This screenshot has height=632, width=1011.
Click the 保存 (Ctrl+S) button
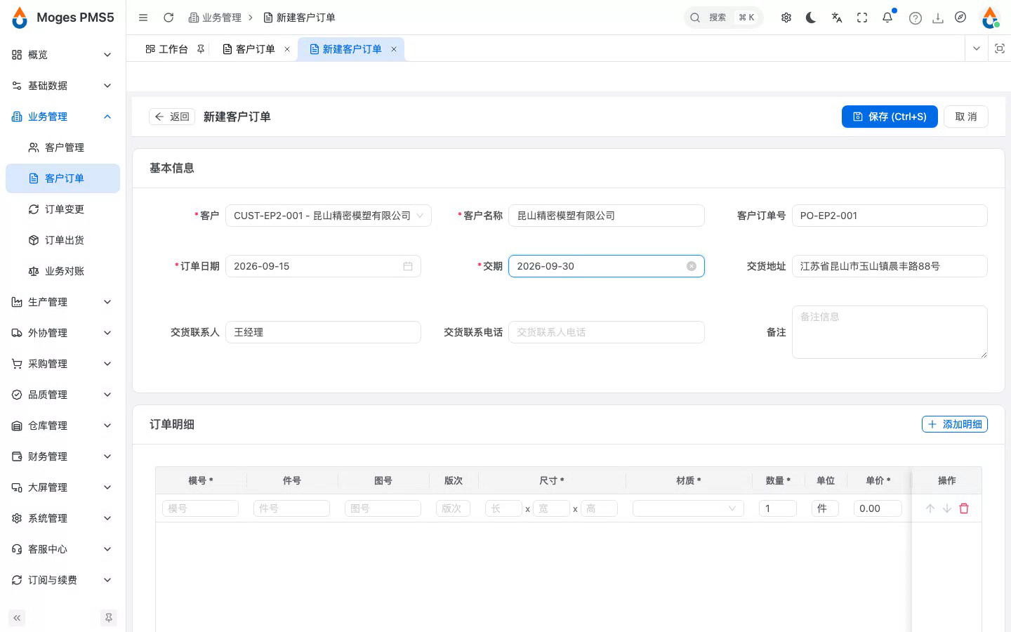coord(890,117)
